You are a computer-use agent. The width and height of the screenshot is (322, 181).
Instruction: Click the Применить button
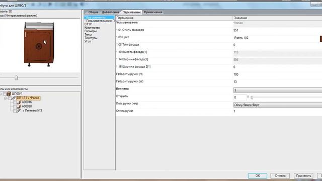click(x=303, y=175)
